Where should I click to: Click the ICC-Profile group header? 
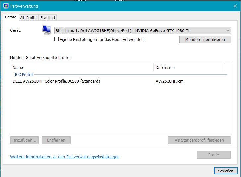point(24,75)
